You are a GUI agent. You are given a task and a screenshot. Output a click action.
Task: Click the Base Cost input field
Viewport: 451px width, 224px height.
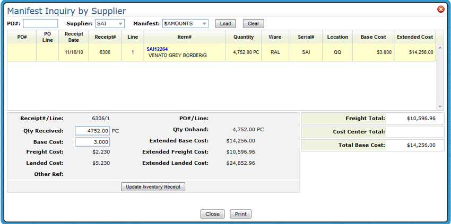coord(92,142)
